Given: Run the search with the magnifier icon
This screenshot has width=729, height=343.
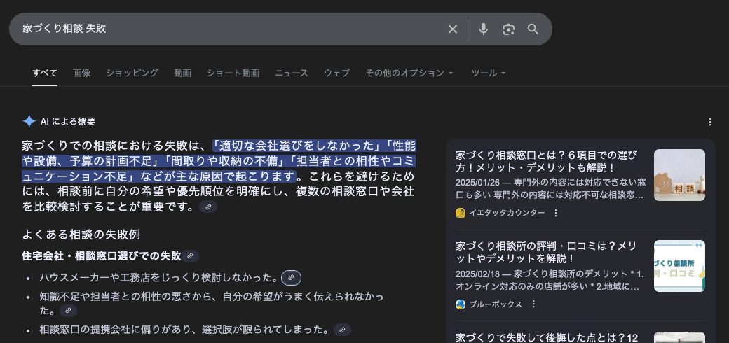Looking at the screenshot, I should (533, 29).
